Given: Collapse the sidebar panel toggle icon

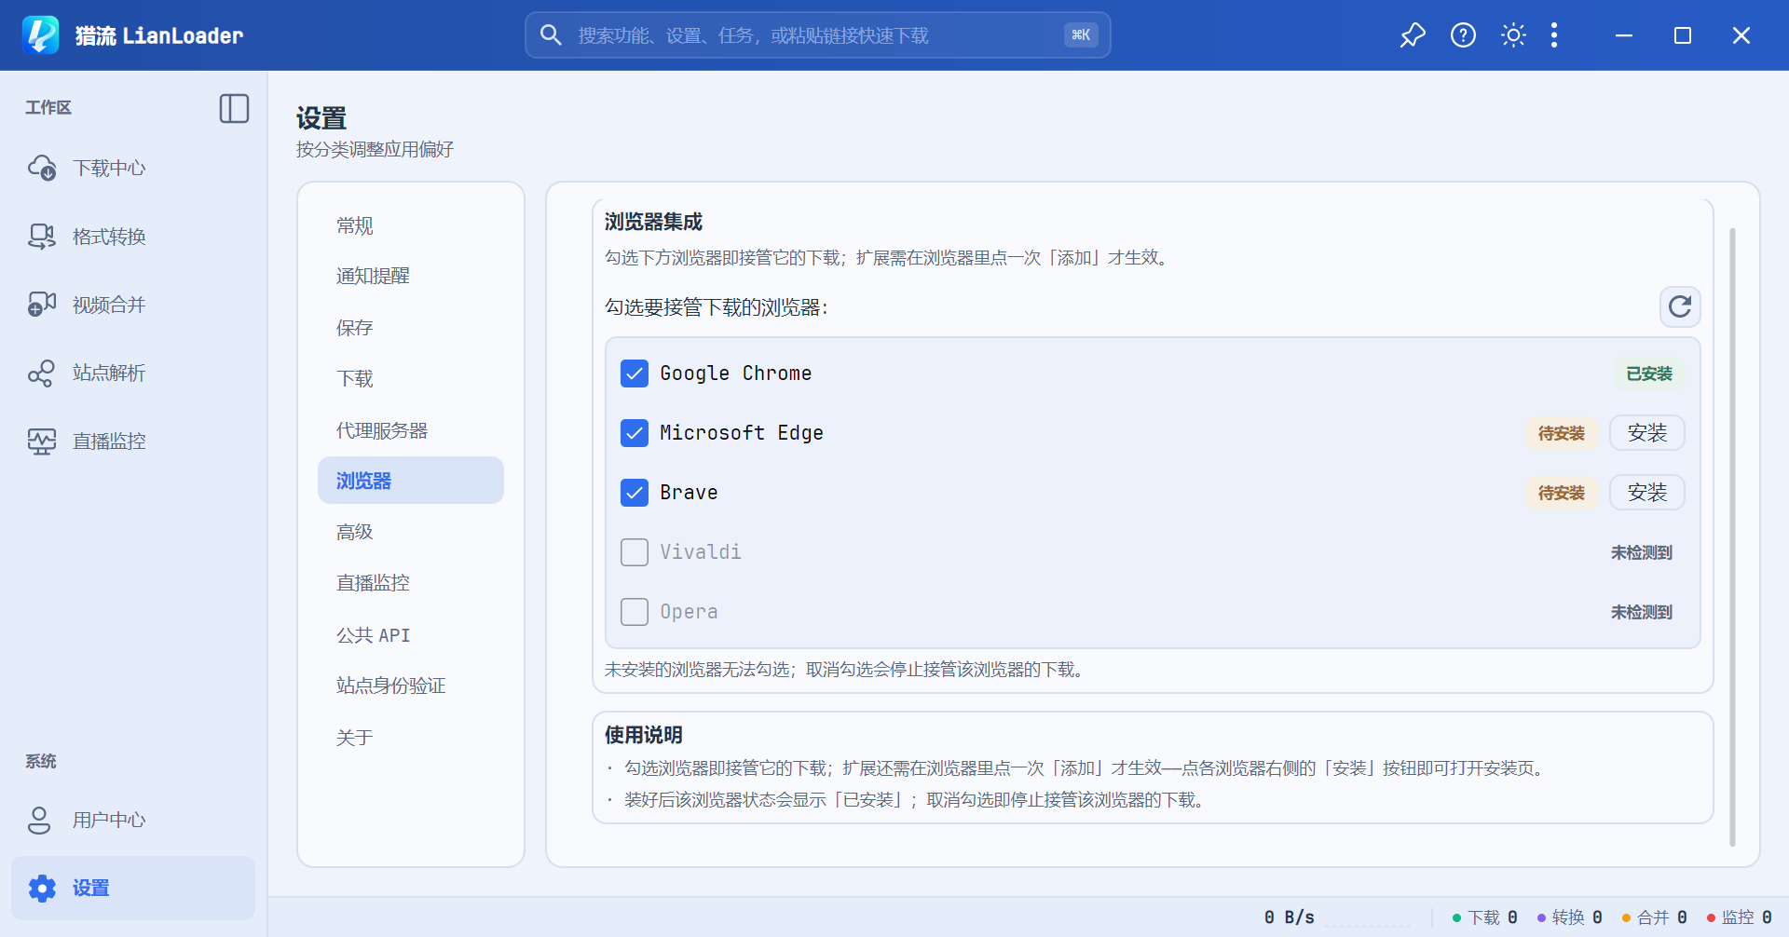Looking at the screenshot, I should (234, 108).
